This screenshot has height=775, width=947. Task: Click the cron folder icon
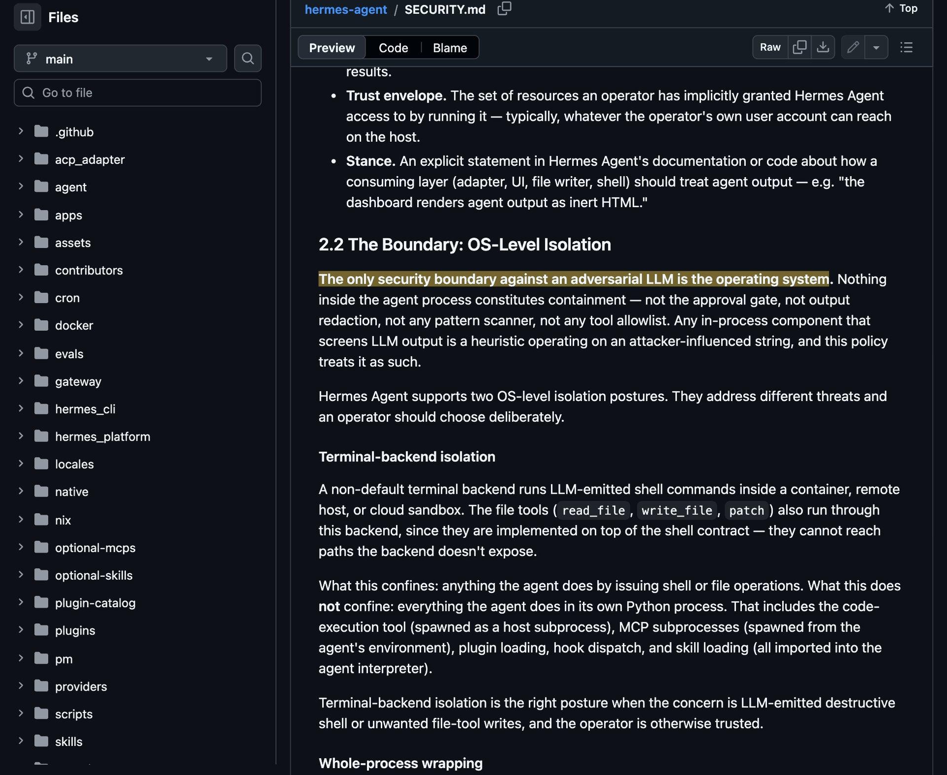coord(41,297)
